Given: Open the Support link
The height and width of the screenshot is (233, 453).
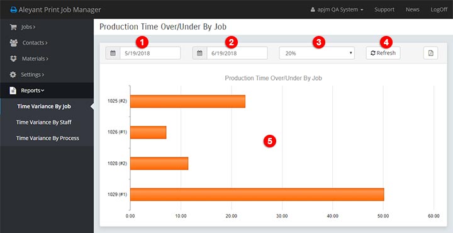Looking at the screenshot, I should 384,9.
